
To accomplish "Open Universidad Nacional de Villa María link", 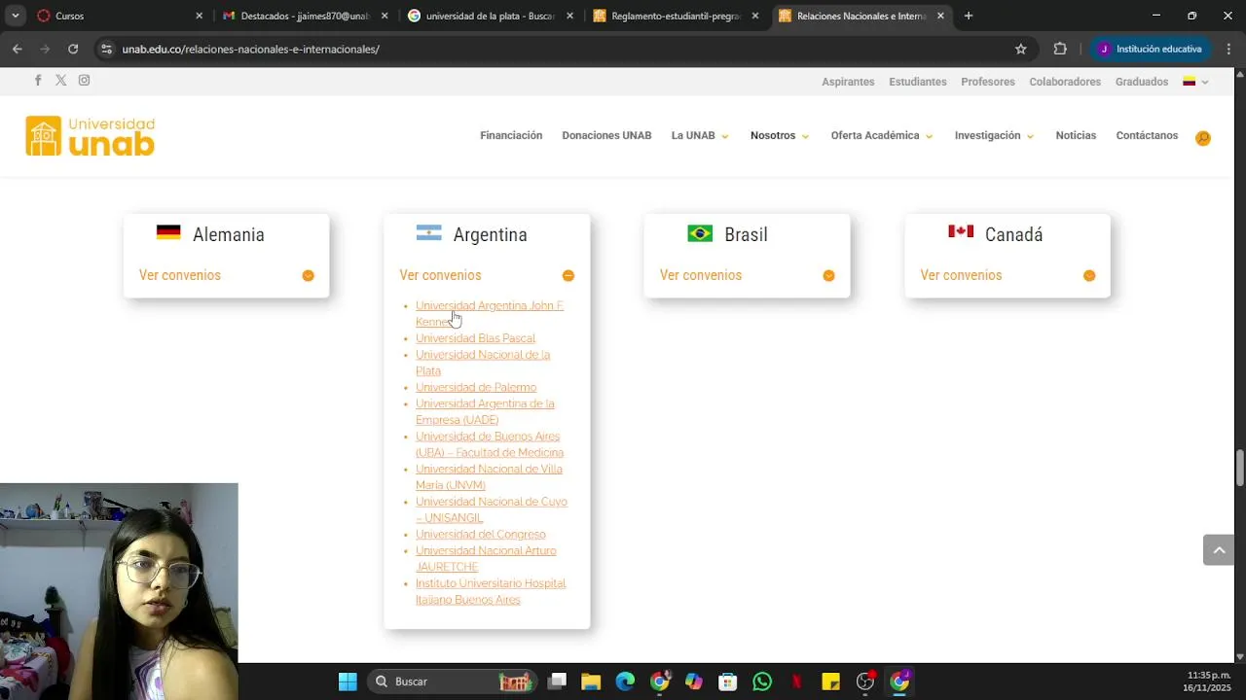I will tap(489, 477).
